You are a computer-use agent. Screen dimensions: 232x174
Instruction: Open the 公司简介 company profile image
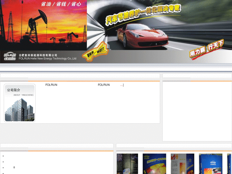point(20,103)
